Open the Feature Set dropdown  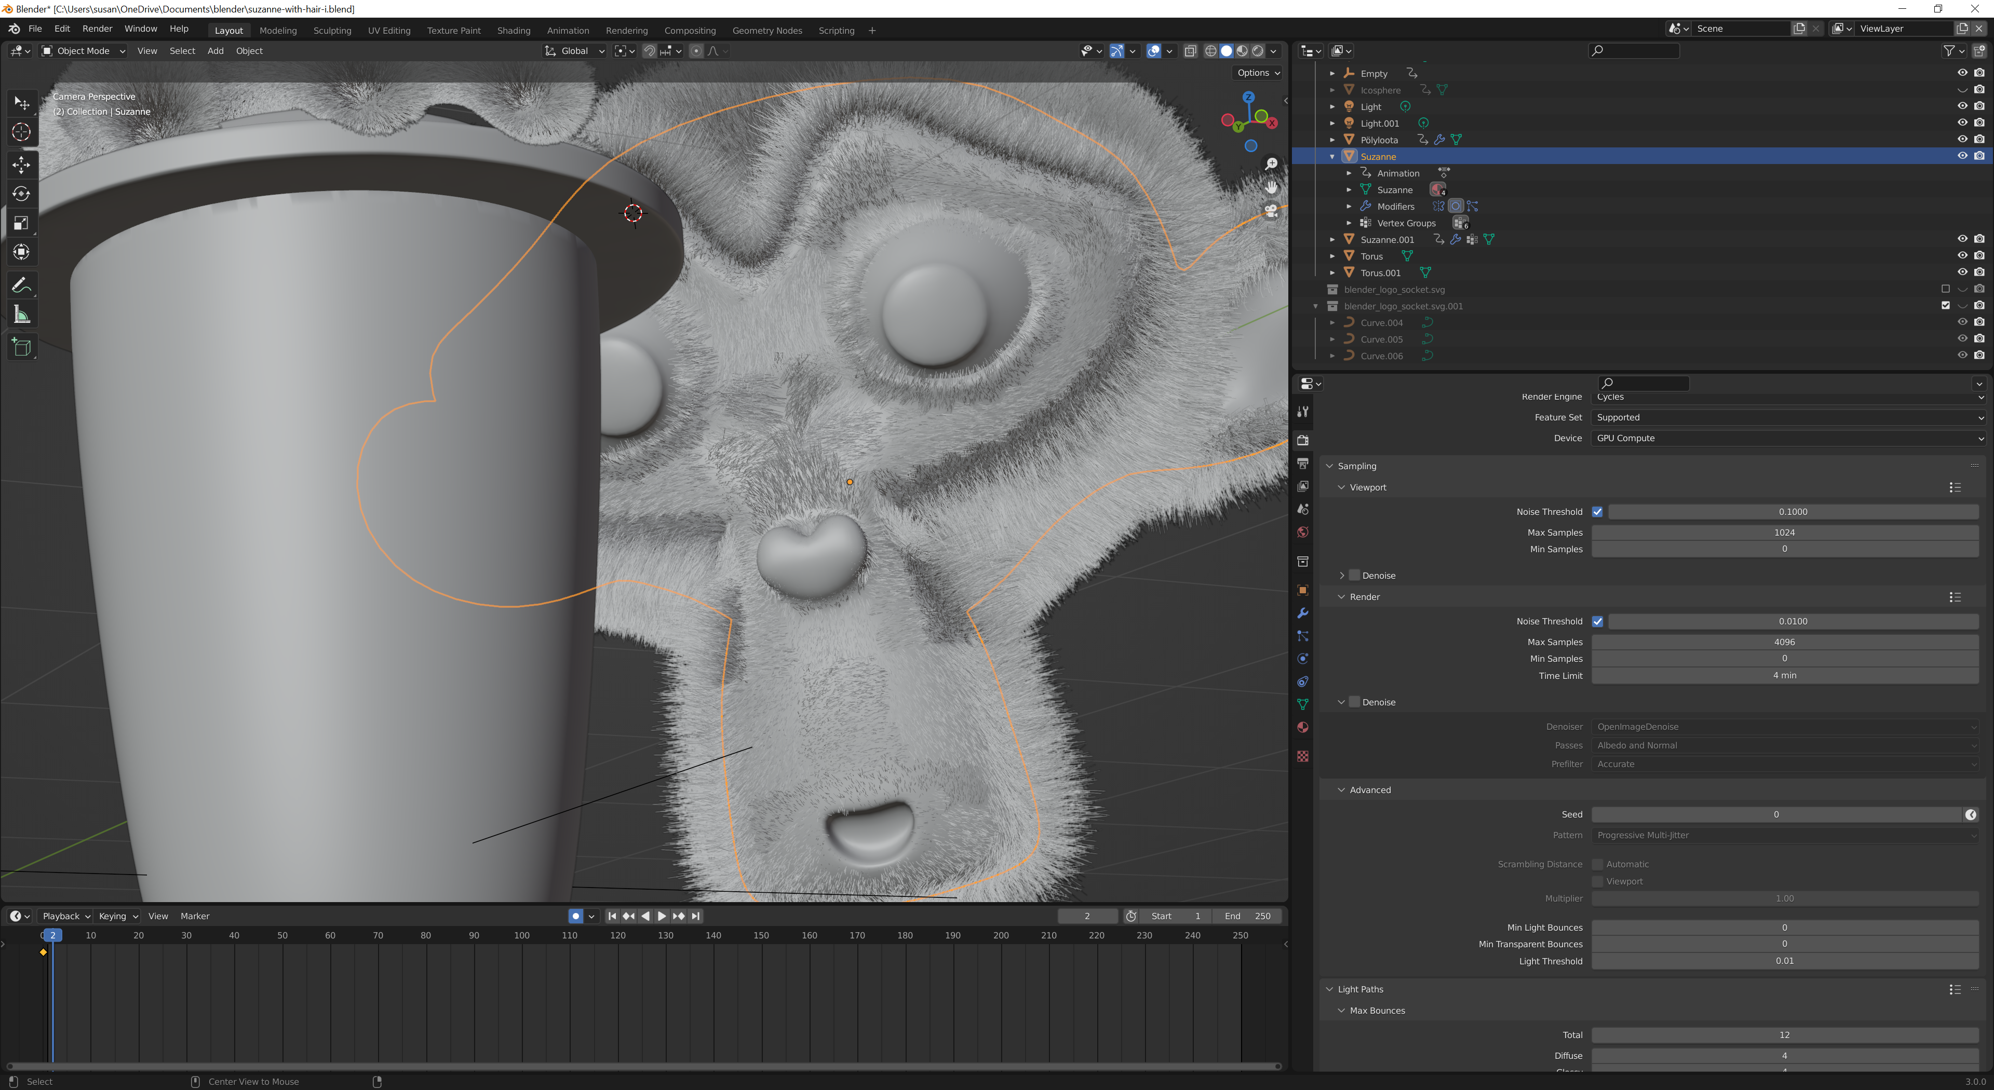click(1789, 417)
